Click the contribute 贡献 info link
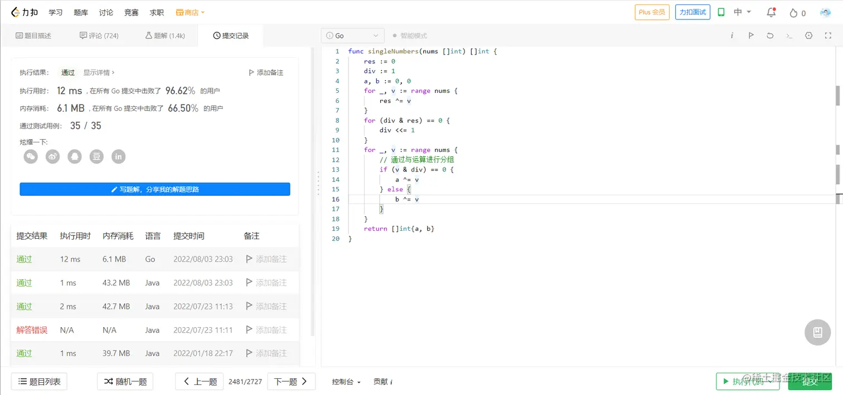843x395 pixels. (x=383, y=382)
